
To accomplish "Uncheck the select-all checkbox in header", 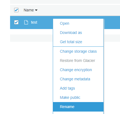I will click(x=16, y=10).
